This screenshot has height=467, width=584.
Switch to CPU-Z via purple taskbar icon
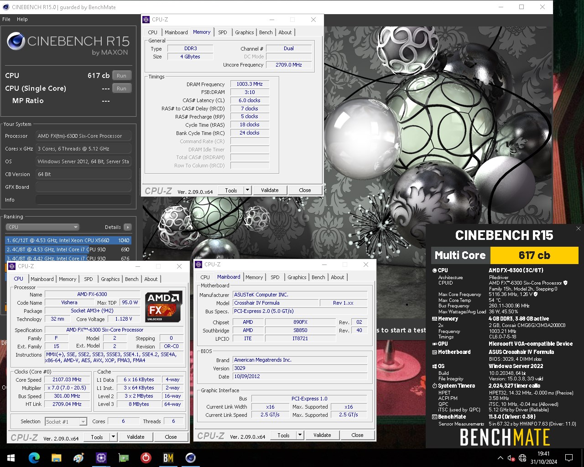(x=101, y=457)
